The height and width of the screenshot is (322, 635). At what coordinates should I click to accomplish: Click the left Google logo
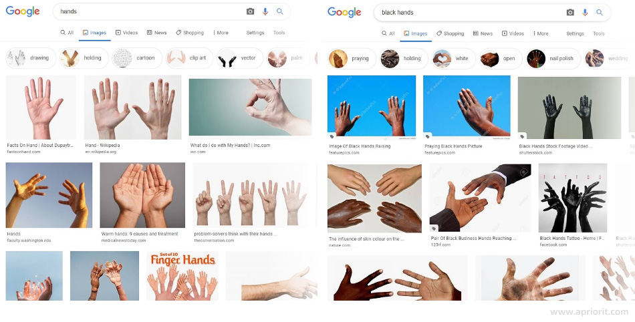pyautogui.click(x=23, y=11)
